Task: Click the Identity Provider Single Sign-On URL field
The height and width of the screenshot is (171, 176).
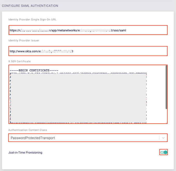Action: click(88, 30)
